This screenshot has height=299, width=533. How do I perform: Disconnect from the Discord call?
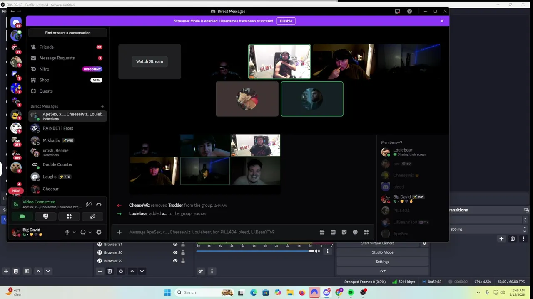99,204
